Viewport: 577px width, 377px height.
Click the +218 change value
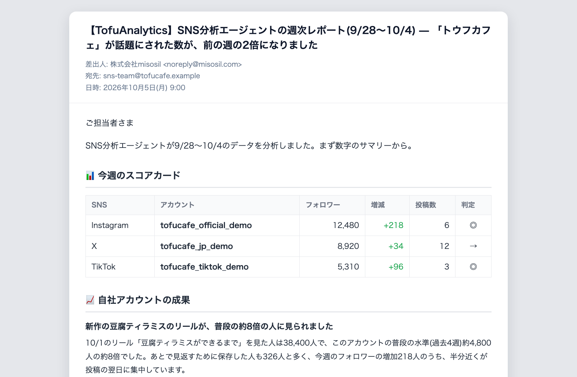(x=393, y=225)
